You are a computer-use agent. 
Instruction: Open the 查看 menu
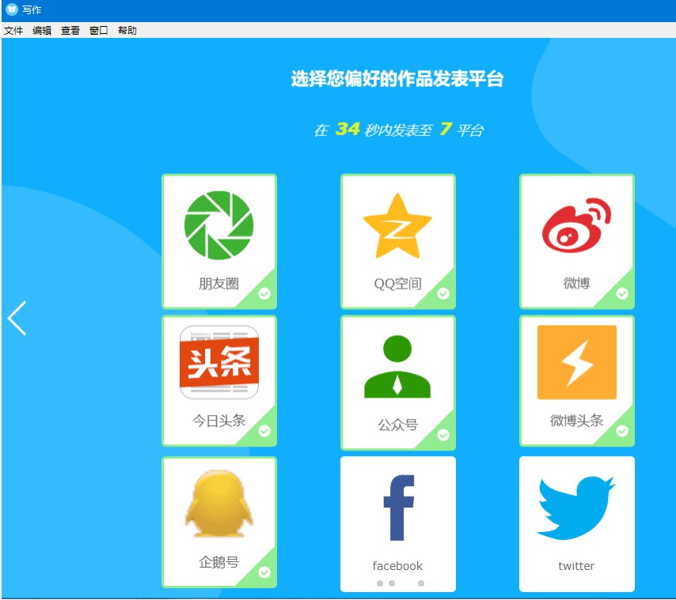[70, 31]
